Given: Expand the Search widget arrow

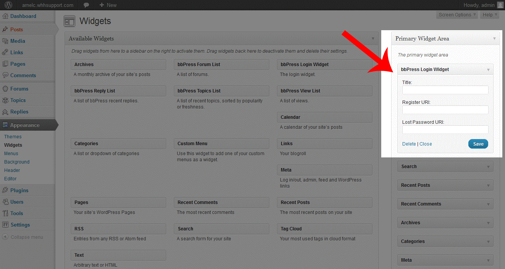Looking at the screenshot, I should (488, 167).
